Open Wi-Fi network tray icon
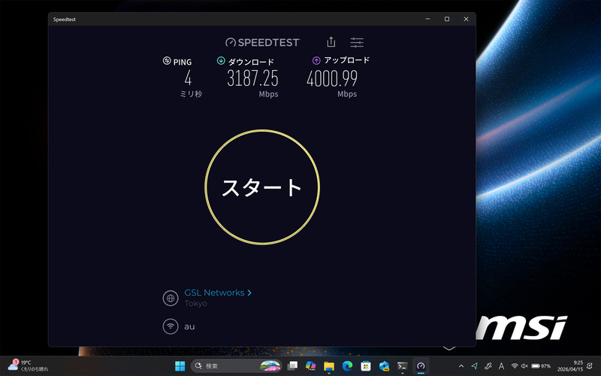 tap(515, 366)
